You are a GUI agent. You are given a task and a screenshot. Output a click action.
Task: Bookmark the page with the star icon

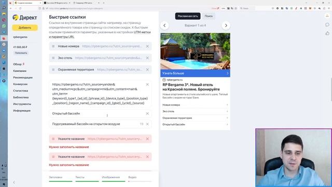236,8
